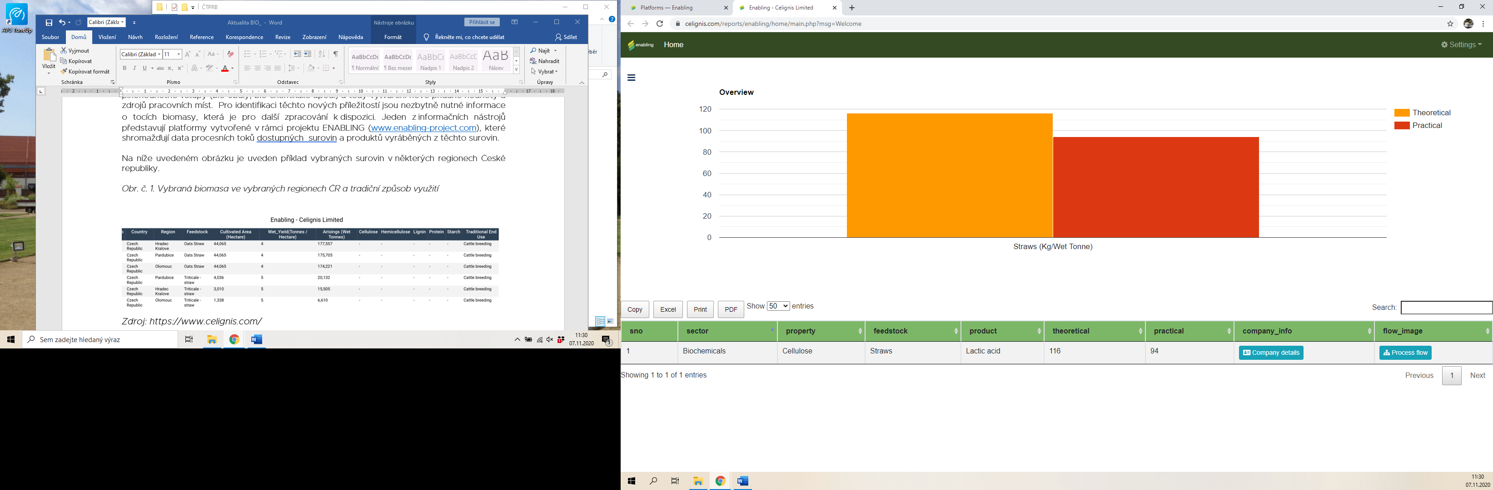Increase font size with the grow-font icon

[188, 54]
